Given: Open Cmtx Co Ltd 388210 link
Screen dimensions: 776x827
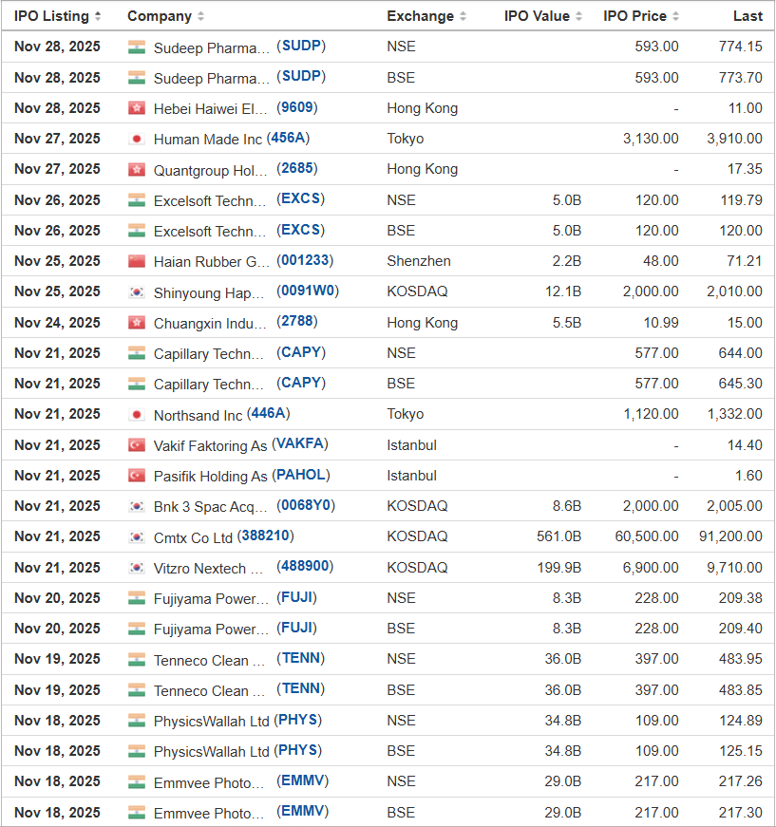Looking at the screenshot, I should point(265,536).
